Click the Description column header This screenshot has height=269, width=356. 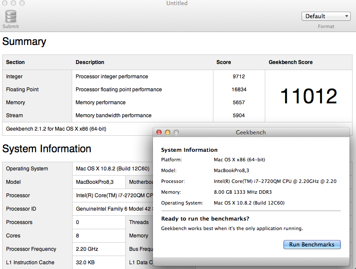[90, 62]
